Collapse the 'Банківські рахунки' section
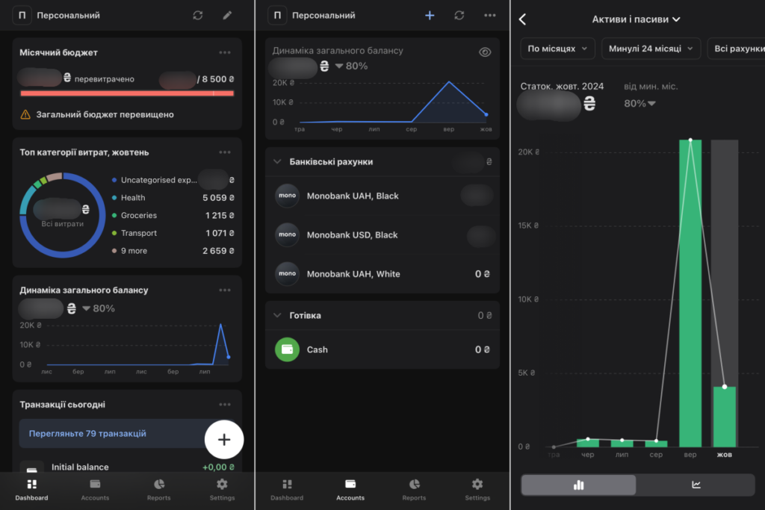 click(277, 161)
